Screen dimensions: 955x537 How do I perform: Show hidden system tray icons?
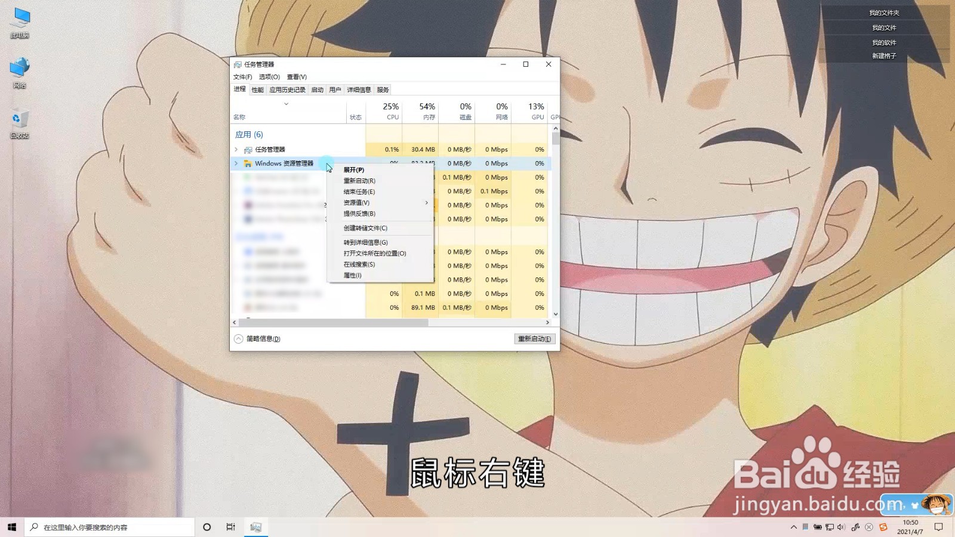pyautogui.click(x=793, y=527)
